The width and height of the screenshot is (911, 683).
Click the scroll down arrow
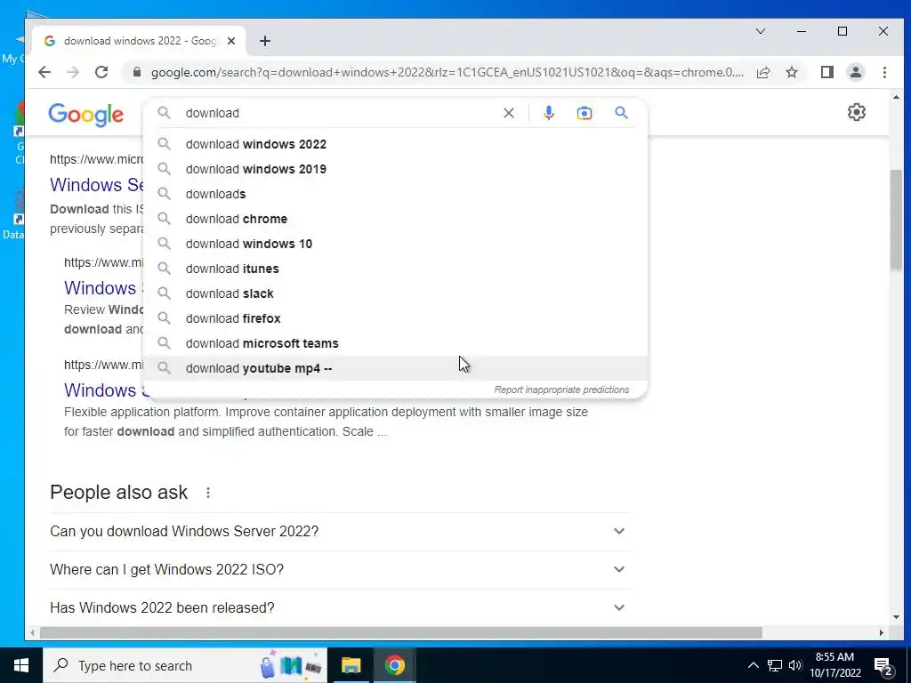point(896,617)
